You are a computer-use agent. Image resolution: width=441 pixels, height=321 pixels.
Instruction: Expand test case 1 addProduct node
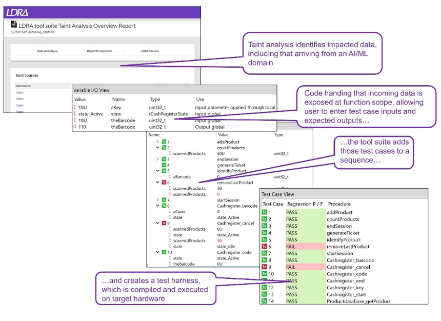tap(157, 142)
